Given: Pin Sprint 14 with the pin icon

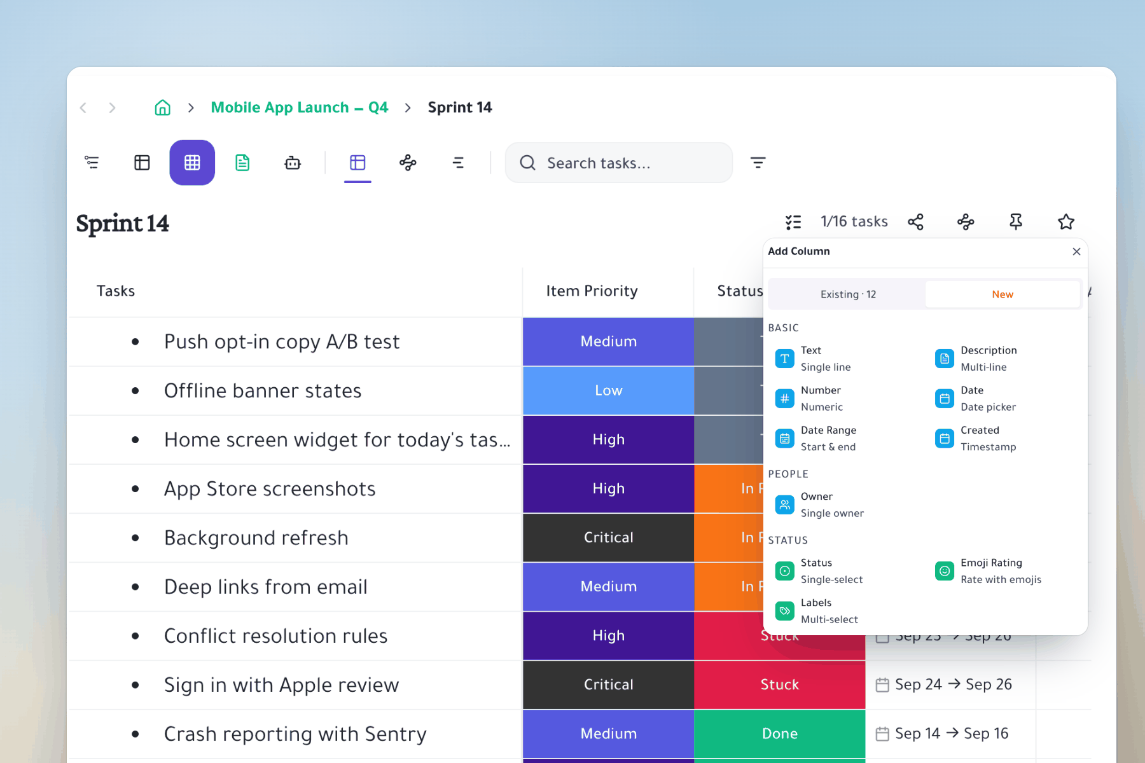Looking at the screenshot, I should tap(1016, 222).
